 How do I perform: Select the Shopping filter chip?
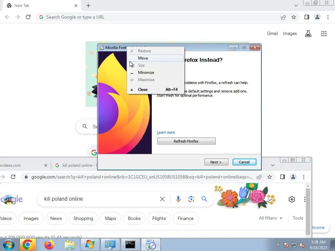point(83,218)
